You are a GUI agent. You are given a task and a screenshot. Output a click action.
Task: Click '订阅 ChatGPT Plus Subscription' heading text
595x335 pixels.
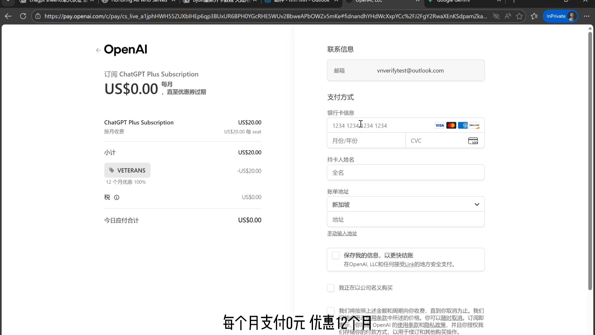[151, 74]
